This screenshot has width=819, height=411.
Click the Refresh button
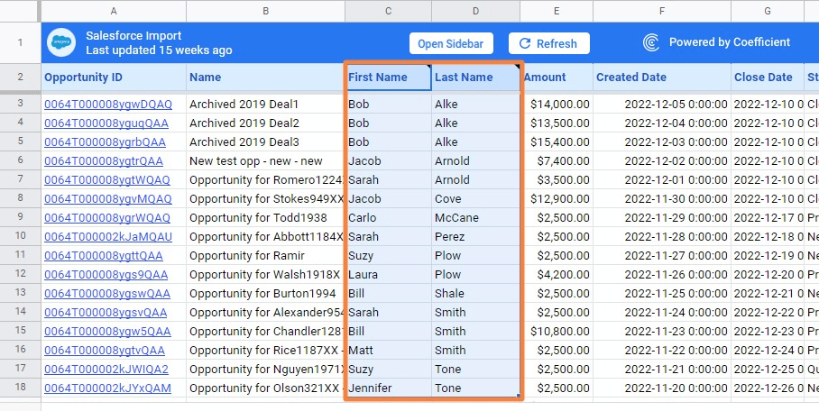pyautogui.click(x=549, y=43)
